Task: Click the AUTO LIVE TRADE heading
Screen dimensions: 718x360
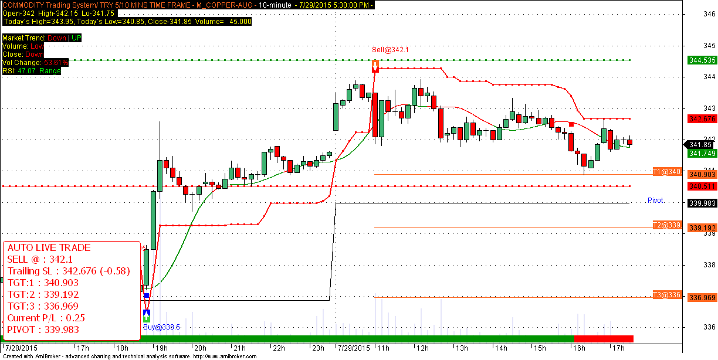Action: coord(49,248)
